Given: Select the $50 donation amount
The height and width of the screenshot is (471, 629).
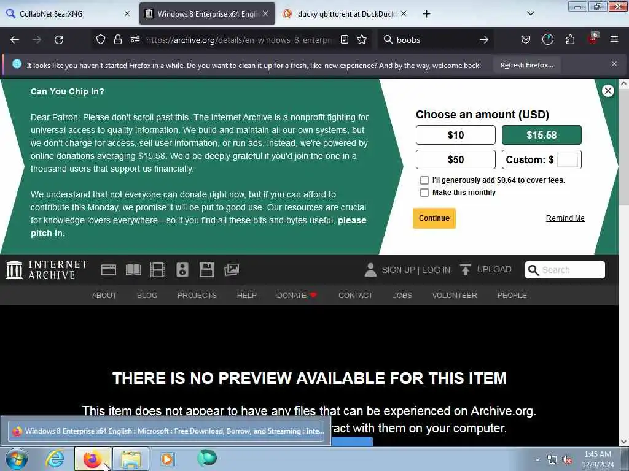Looking at the screenshot, I should 455,159.
